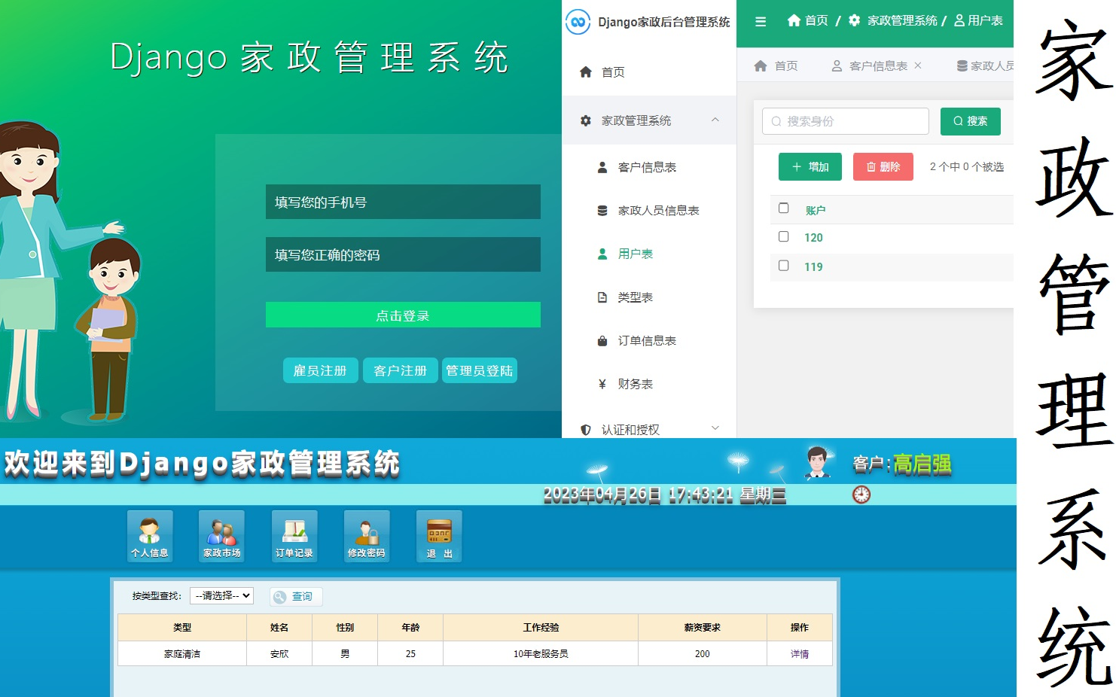
Task: Tick the select-all checkbox in 账户 header
Action: pos(783,208)
